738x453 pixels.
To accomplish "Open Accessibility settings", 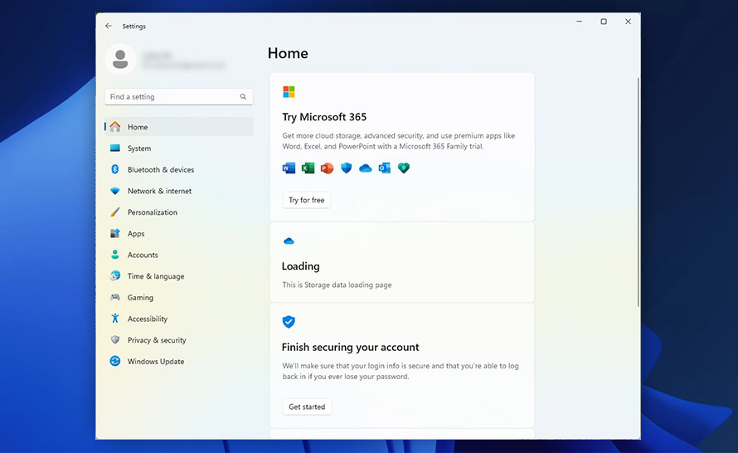I will (x=179, y=319).
